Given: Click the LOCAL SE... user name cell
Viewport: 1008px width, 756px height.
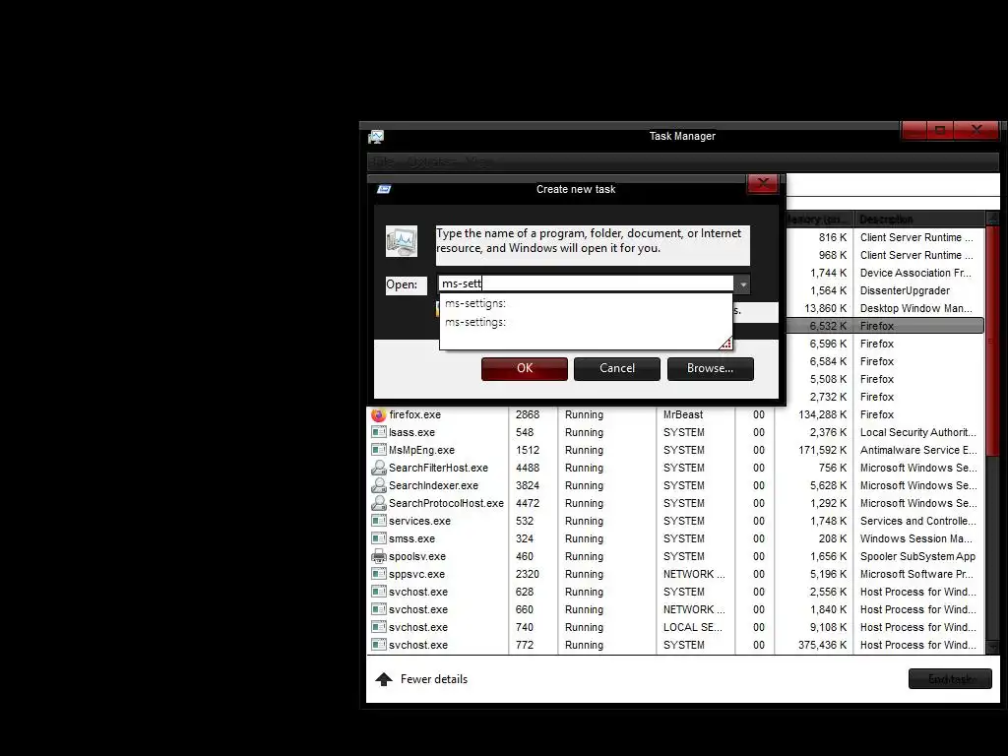Looking at the screenshot, I should coord(692,627).
